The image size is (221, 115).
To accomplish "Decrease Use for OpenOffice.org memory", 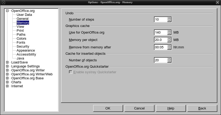I will pyautogui.click(x=169, y=34).
